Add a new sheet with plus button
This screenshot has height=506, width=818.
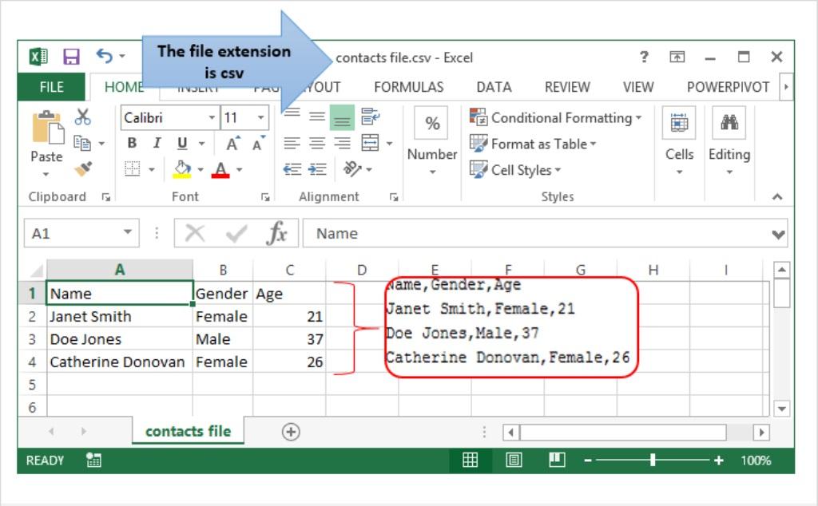click(x=291, y=432)
